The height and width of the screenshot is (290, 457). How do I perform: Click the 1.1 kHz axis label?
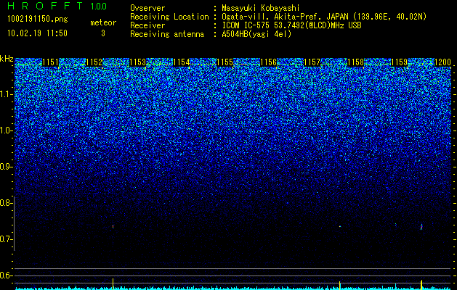tap(7, 94)
